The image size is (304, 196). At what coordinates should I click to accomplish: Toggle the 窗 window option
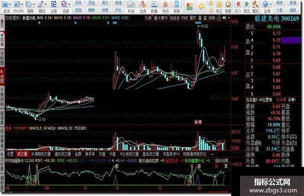[x=205, y=18]
